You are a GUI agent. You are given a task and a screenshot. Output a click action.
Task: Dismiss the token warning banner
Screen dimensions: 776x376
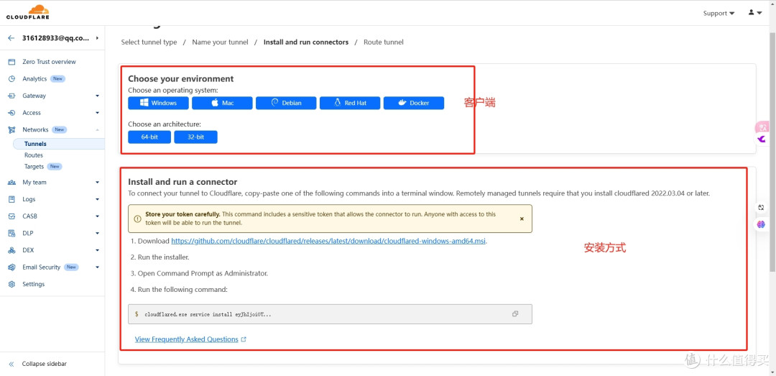(522, 219)
